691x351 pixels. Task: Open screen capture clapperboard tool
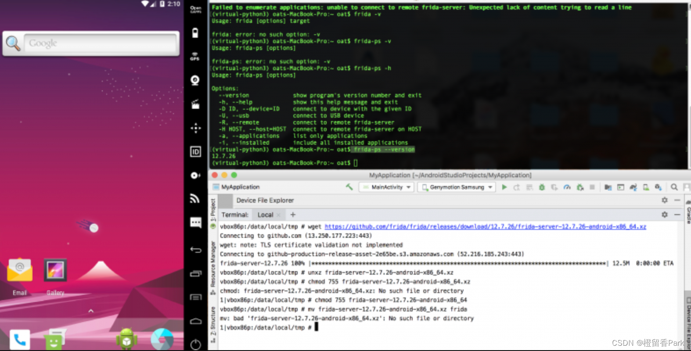tap(195, 104)
